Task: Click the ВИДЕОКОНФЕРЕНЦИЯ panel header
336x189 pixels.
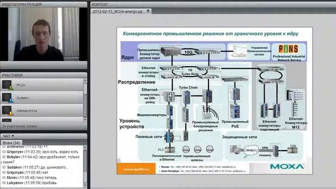Action: point(44,4)
